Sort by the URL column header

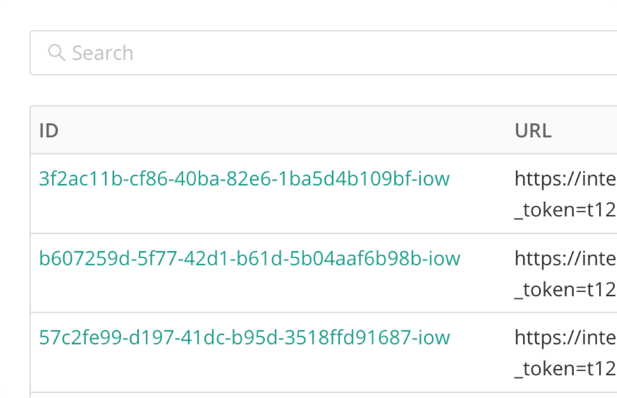point(533,130)
